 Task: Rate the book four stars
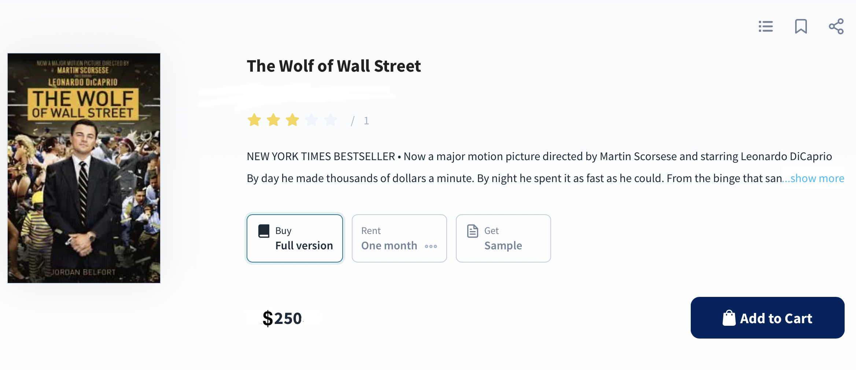click(311, 120)
